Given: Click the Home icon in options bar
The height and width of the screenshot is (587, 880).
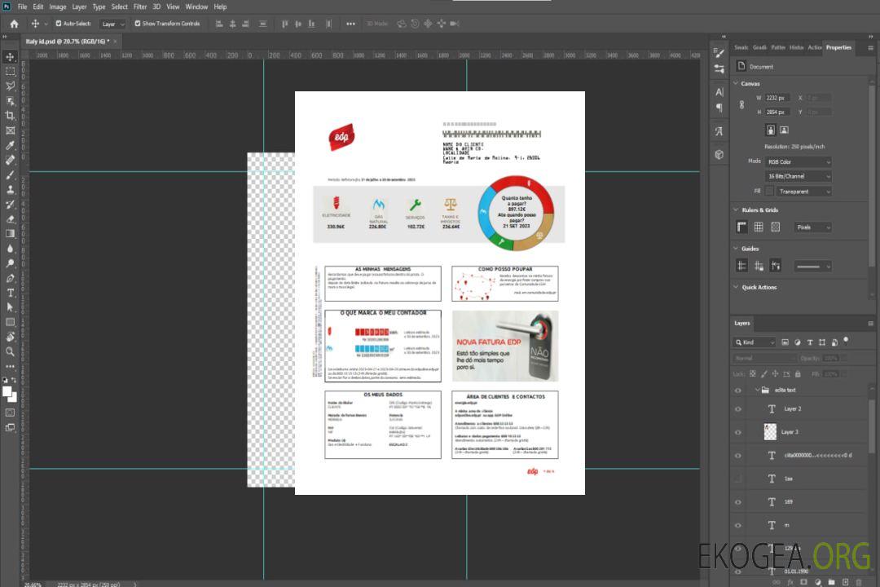Looking at the screenshot, I should coord(14,24).
